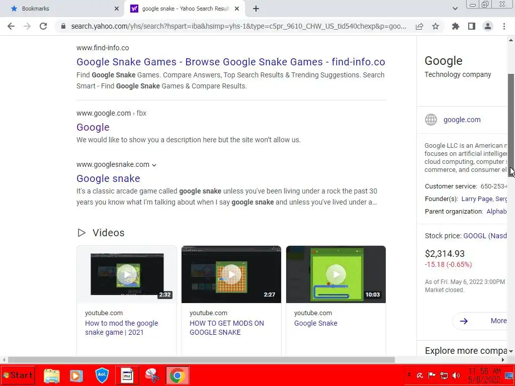The height and width of the screenshot is (386, 515).
Task: Open Google Snake Games find-info.co result
Action: click(x=230, y=62)
